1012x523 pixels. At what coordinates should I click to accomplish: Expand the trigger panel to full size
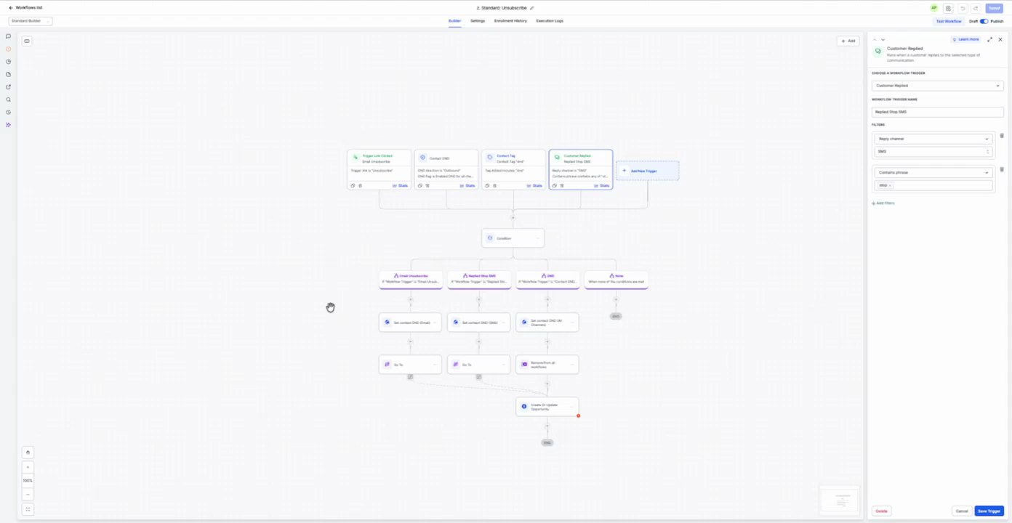pos(989,39)
